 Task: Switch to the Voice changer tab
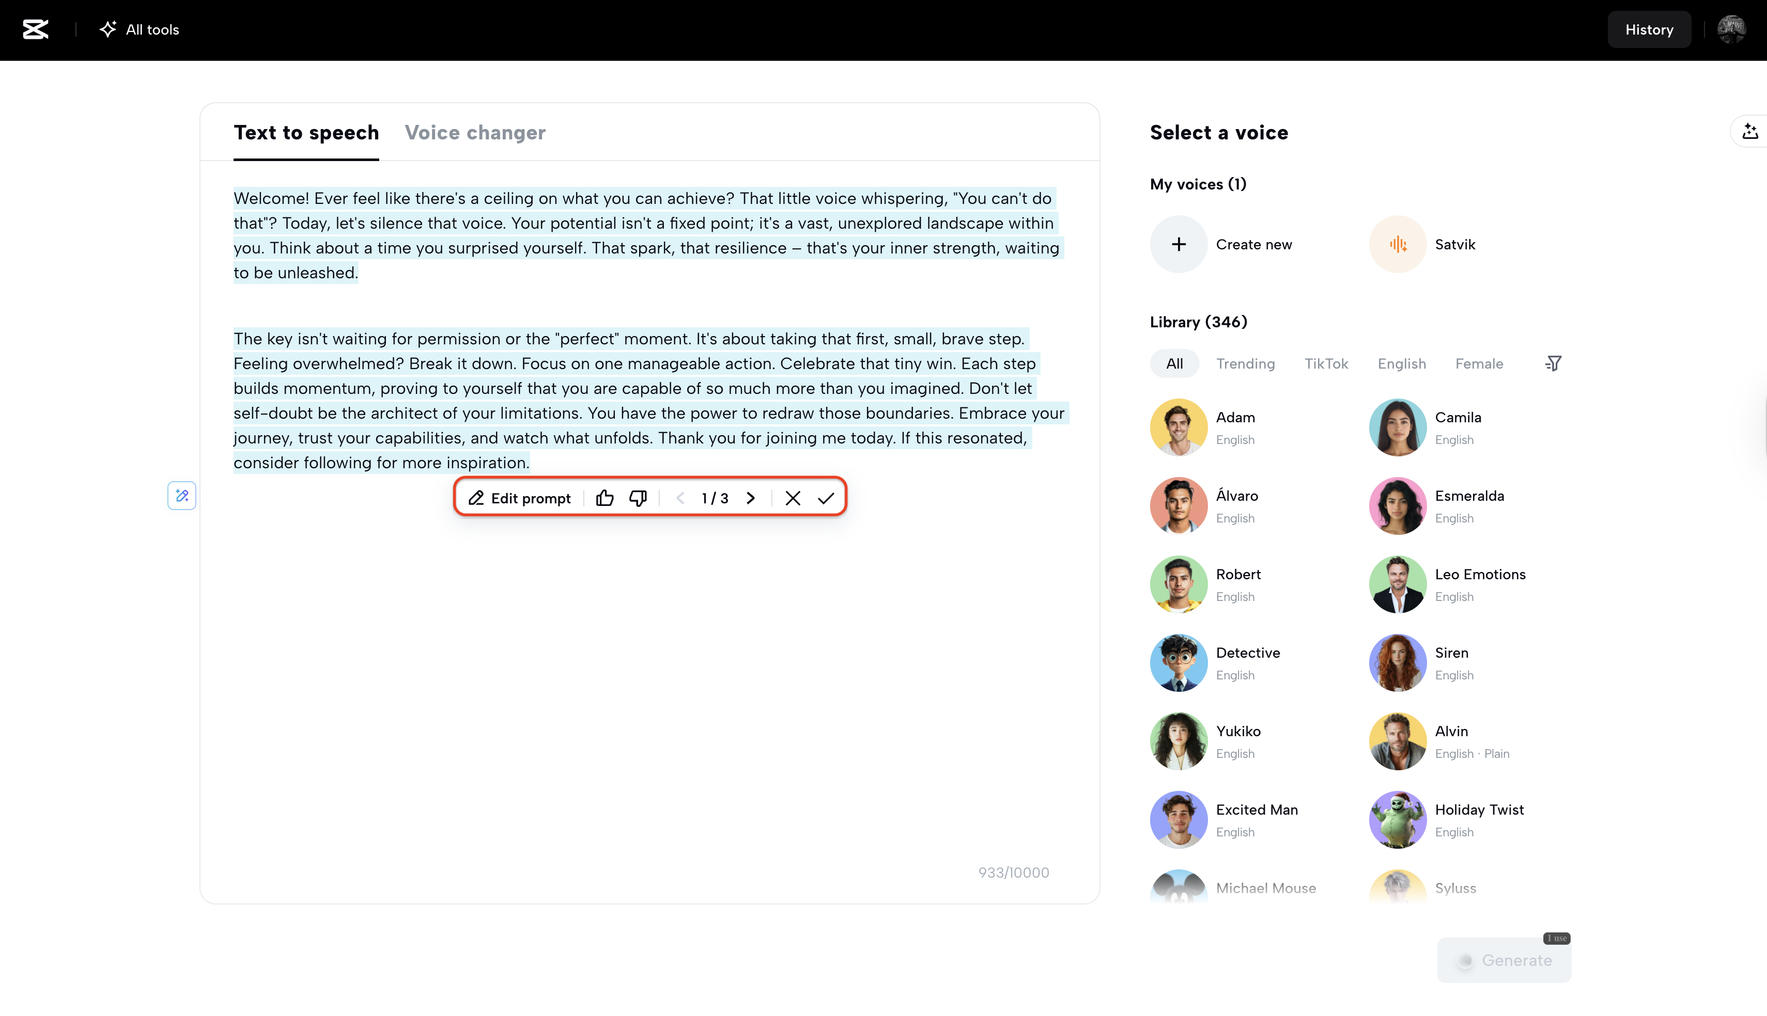[x=475, y=133]
